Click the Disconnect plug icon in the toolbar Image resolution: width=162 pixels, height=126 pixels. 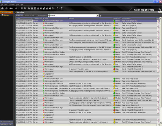coord(6,8)
